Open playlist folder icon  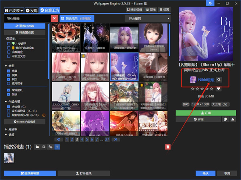37,147
